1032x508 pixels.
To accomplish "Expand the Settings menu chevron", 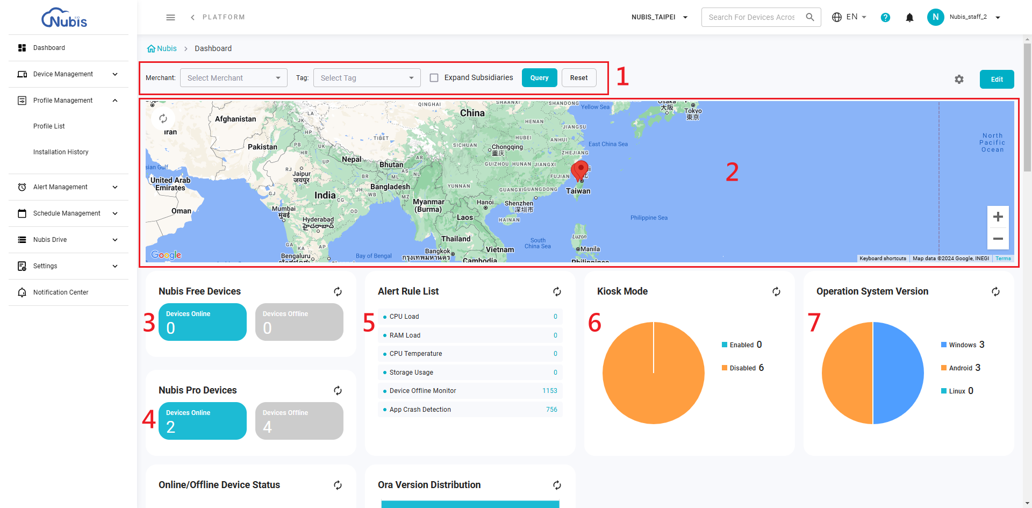I will [115, 266].
